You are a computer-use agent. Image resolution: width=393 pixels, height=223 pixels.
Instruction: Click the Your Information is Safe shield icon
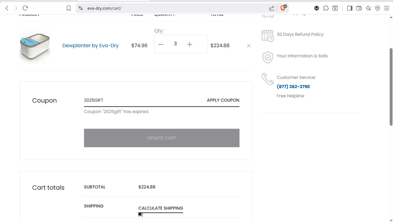[x=268, y=57]
